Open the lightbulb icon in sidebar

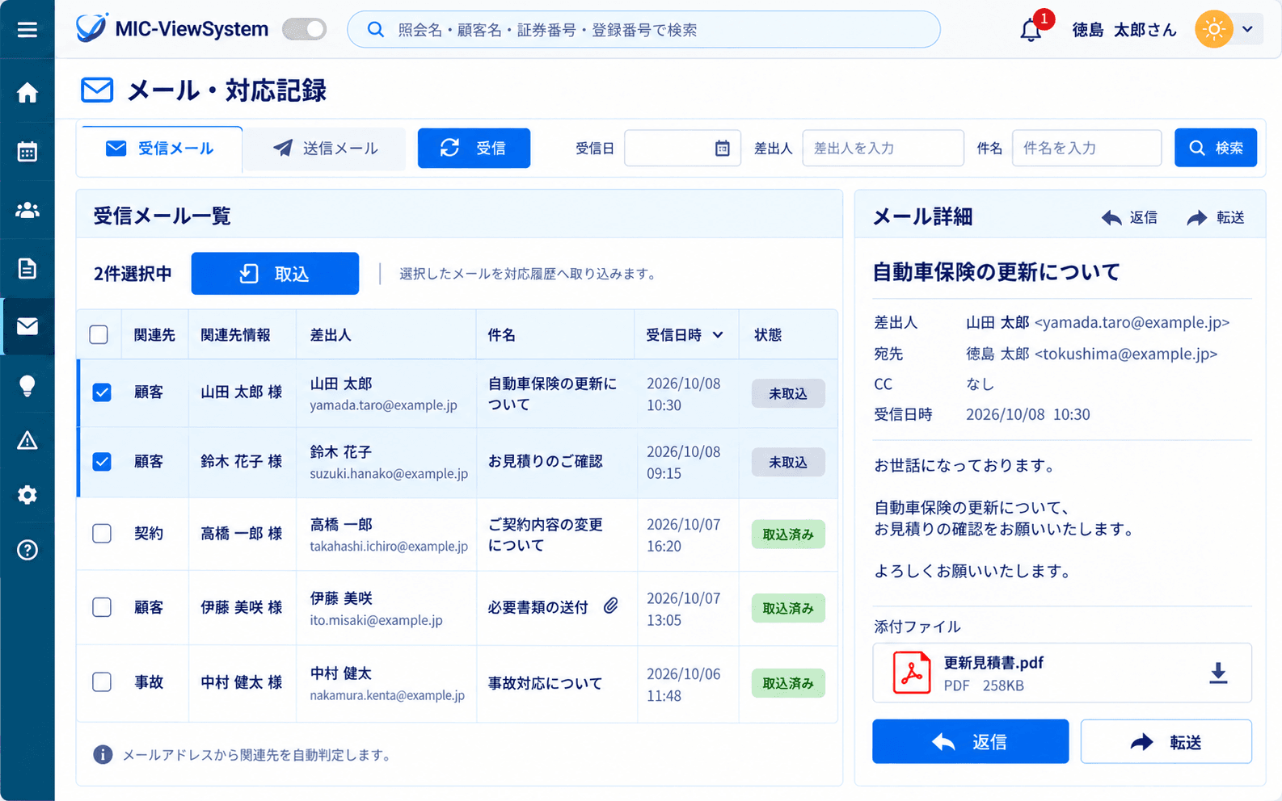click(27, 386)
